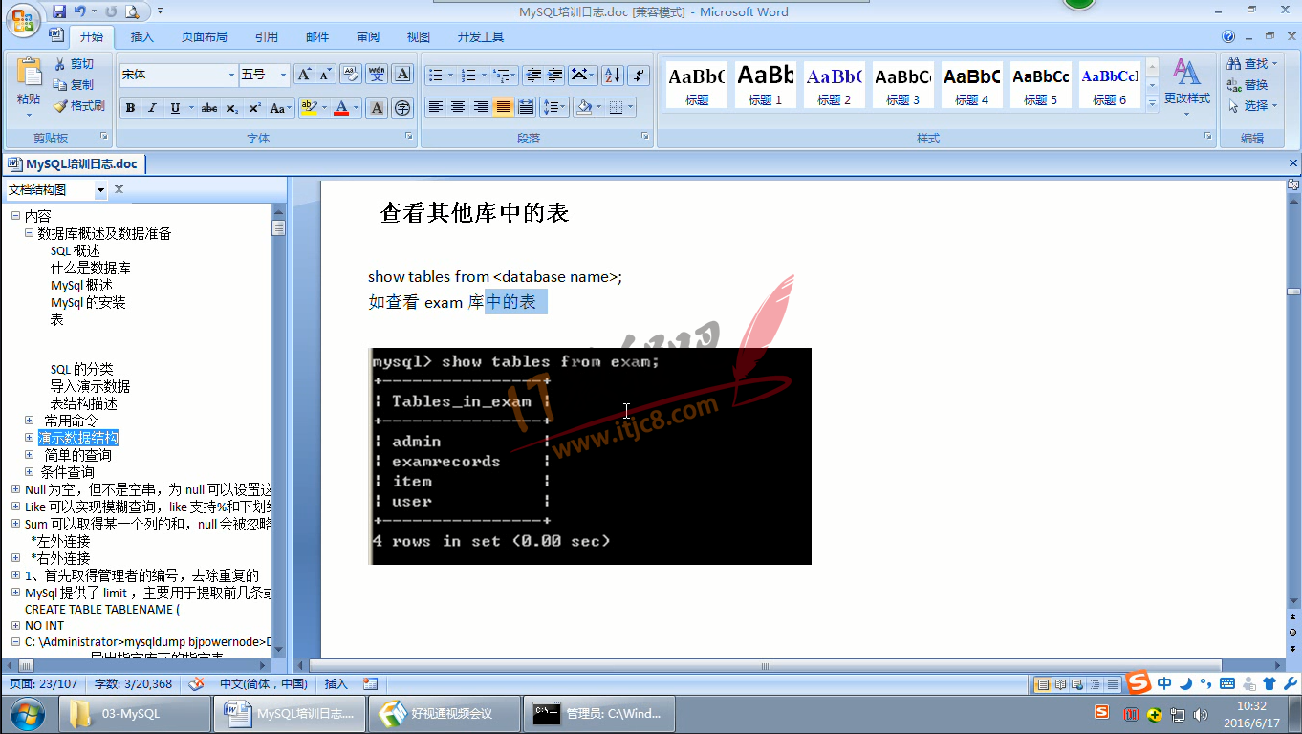Screen dimensions: 1302x734
Task: Click the Grow Font icon
Action: click(x=304, y=75)
